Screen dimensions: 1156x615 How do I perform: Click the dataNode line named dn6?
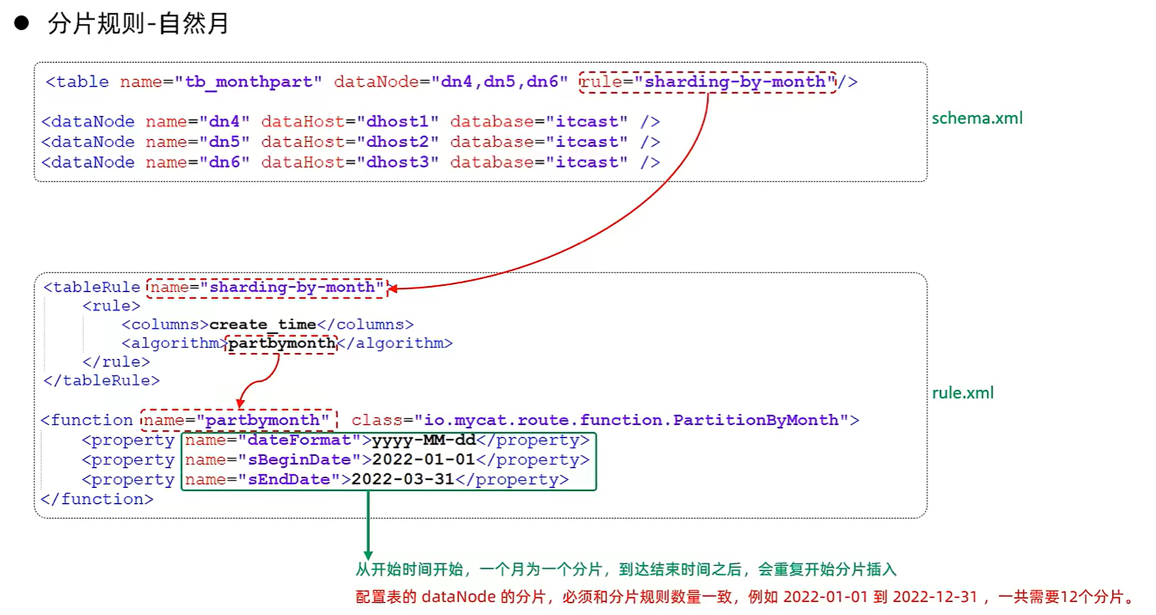point(350,162)
